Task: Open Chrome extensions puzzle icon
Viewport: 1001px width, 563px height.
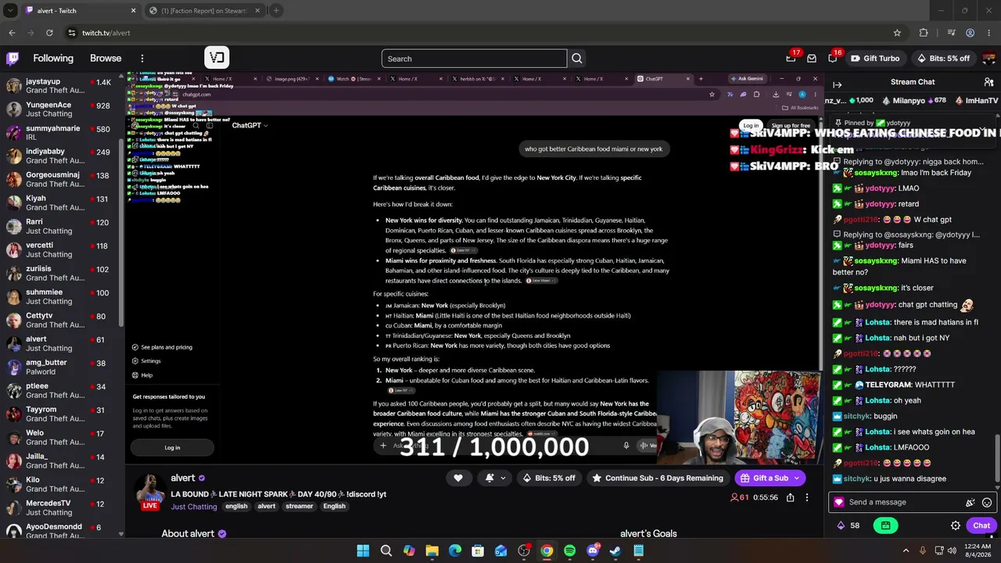Action: coord(924,33)
